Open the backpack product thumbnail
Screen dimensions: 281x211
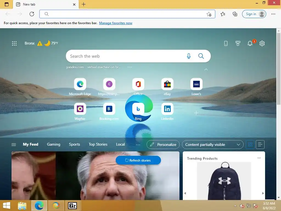pyautogui.click(x=224, y=181)
